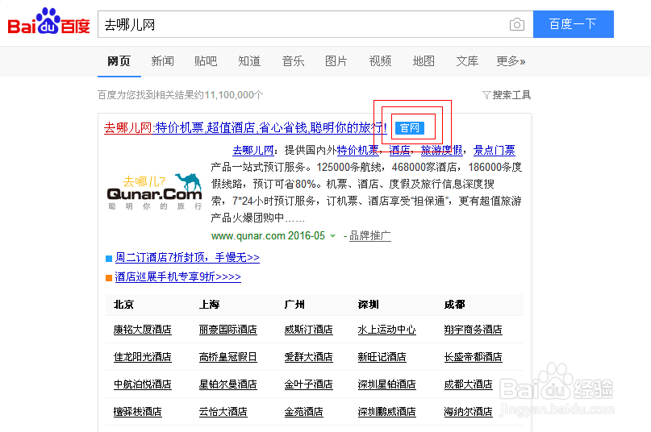Open 新旺记酒店 link
The image size is (651, 432).
382,357
